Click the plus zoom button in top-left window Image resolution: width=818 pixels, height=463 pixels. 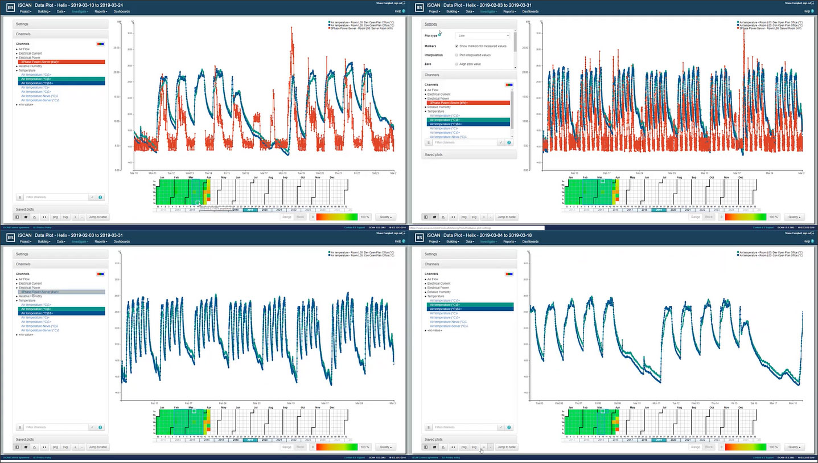click(x=75, y=217)
